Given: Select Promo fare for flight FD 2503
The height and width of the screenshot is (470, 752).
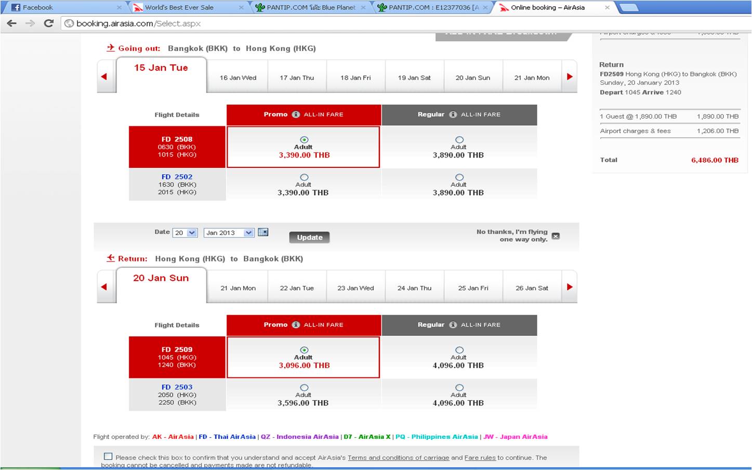Looking at the screenshot, I should click(x=304, y=387).
